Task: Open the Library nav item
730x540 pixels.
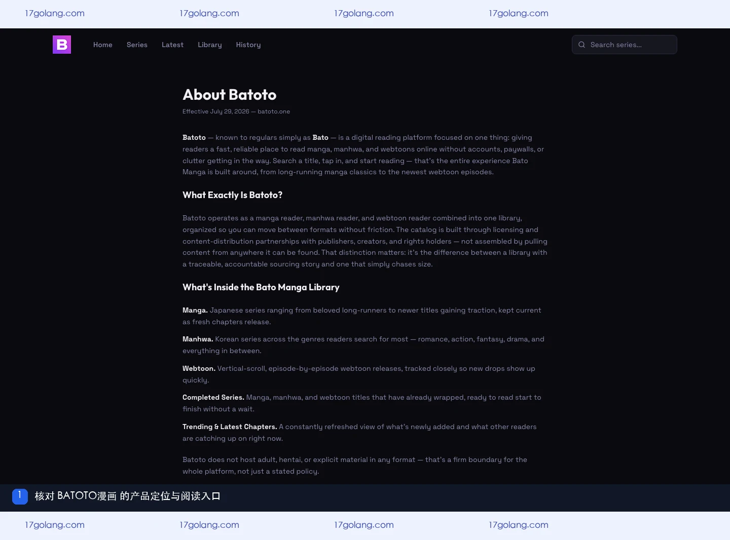Action: (210, 45)
